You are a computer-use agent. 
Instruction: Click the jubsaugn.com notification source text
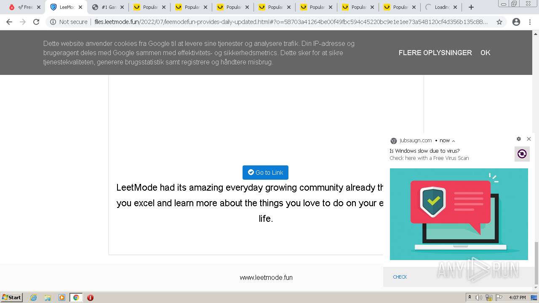416,141
